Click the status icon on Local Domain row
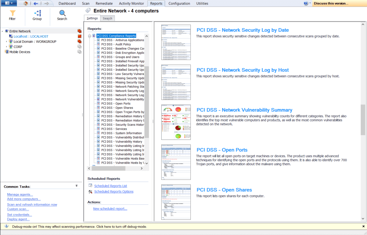The width and height of the screenshot is (367, 235). pyautogui.click(x=79, y=41)
